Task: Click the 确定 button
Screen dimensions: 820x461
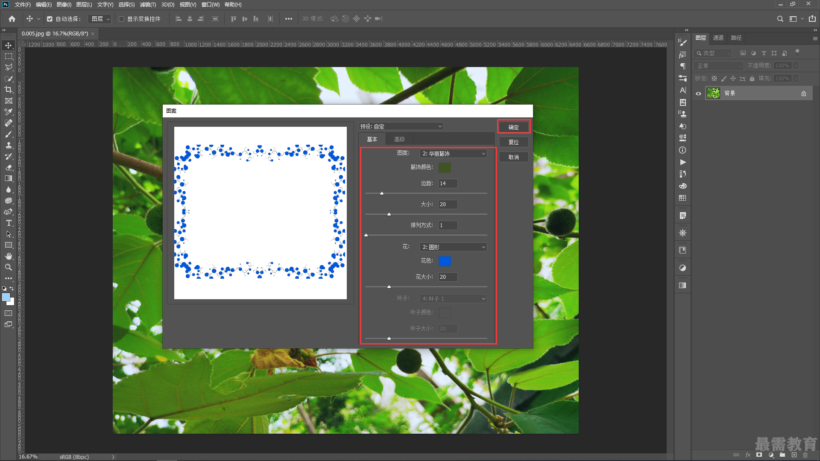Action: 513,127
